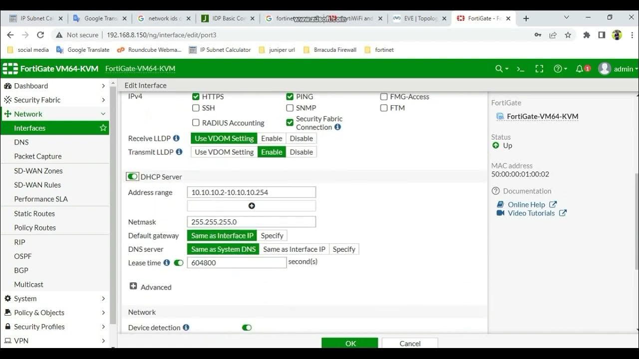Click the FortiGate search magnifier icon

499,69
